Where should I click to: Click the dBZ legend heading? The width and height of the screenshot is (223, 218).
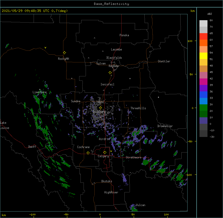pos(210,14)
